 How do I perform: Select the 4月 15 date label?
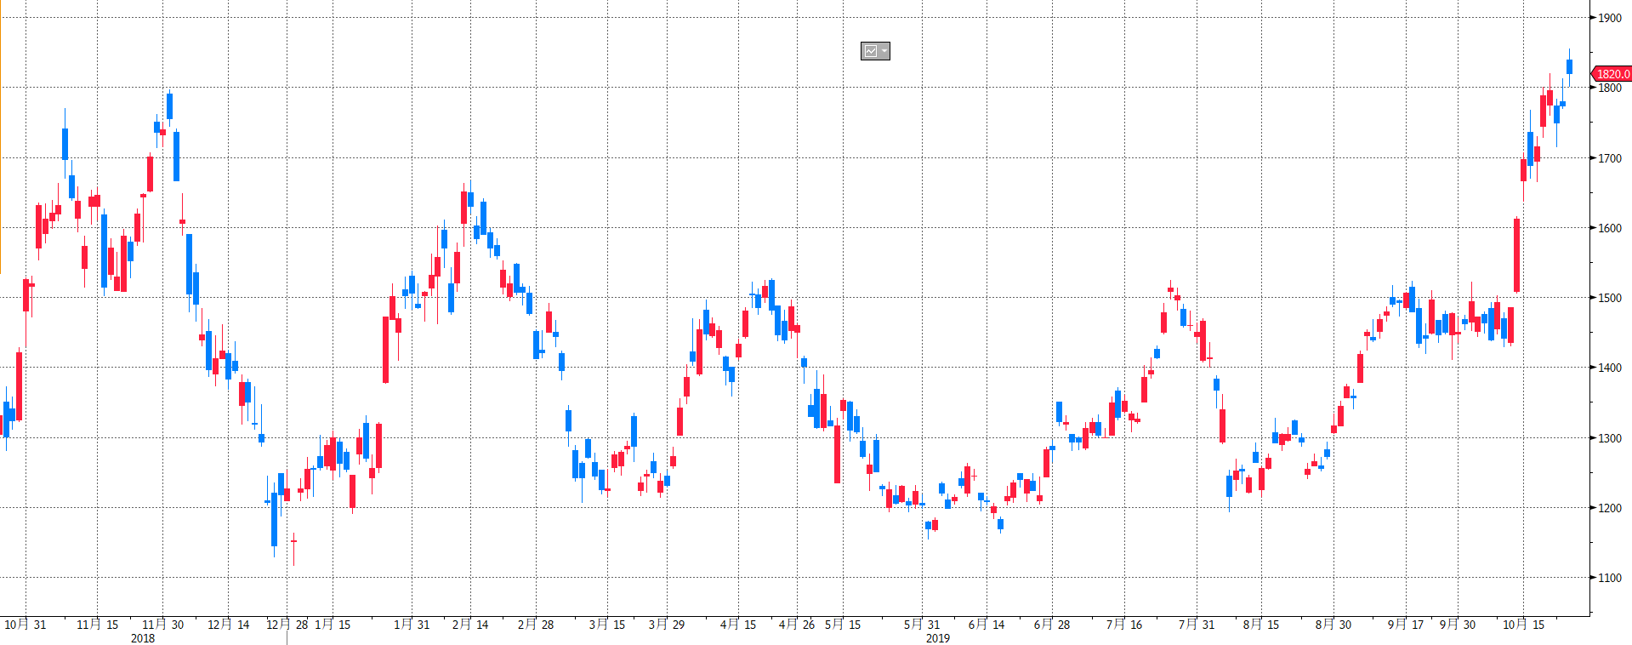(738, 625)
